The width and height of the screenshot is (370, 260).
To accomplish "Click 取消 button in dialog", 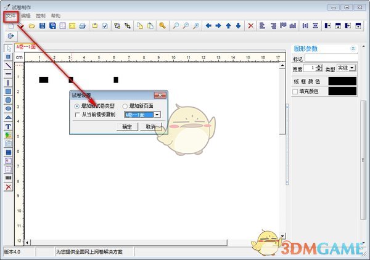I will 151,127.
